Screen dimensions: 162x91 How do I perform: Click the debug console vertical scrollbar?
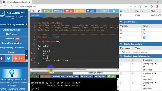coord(118,87)
